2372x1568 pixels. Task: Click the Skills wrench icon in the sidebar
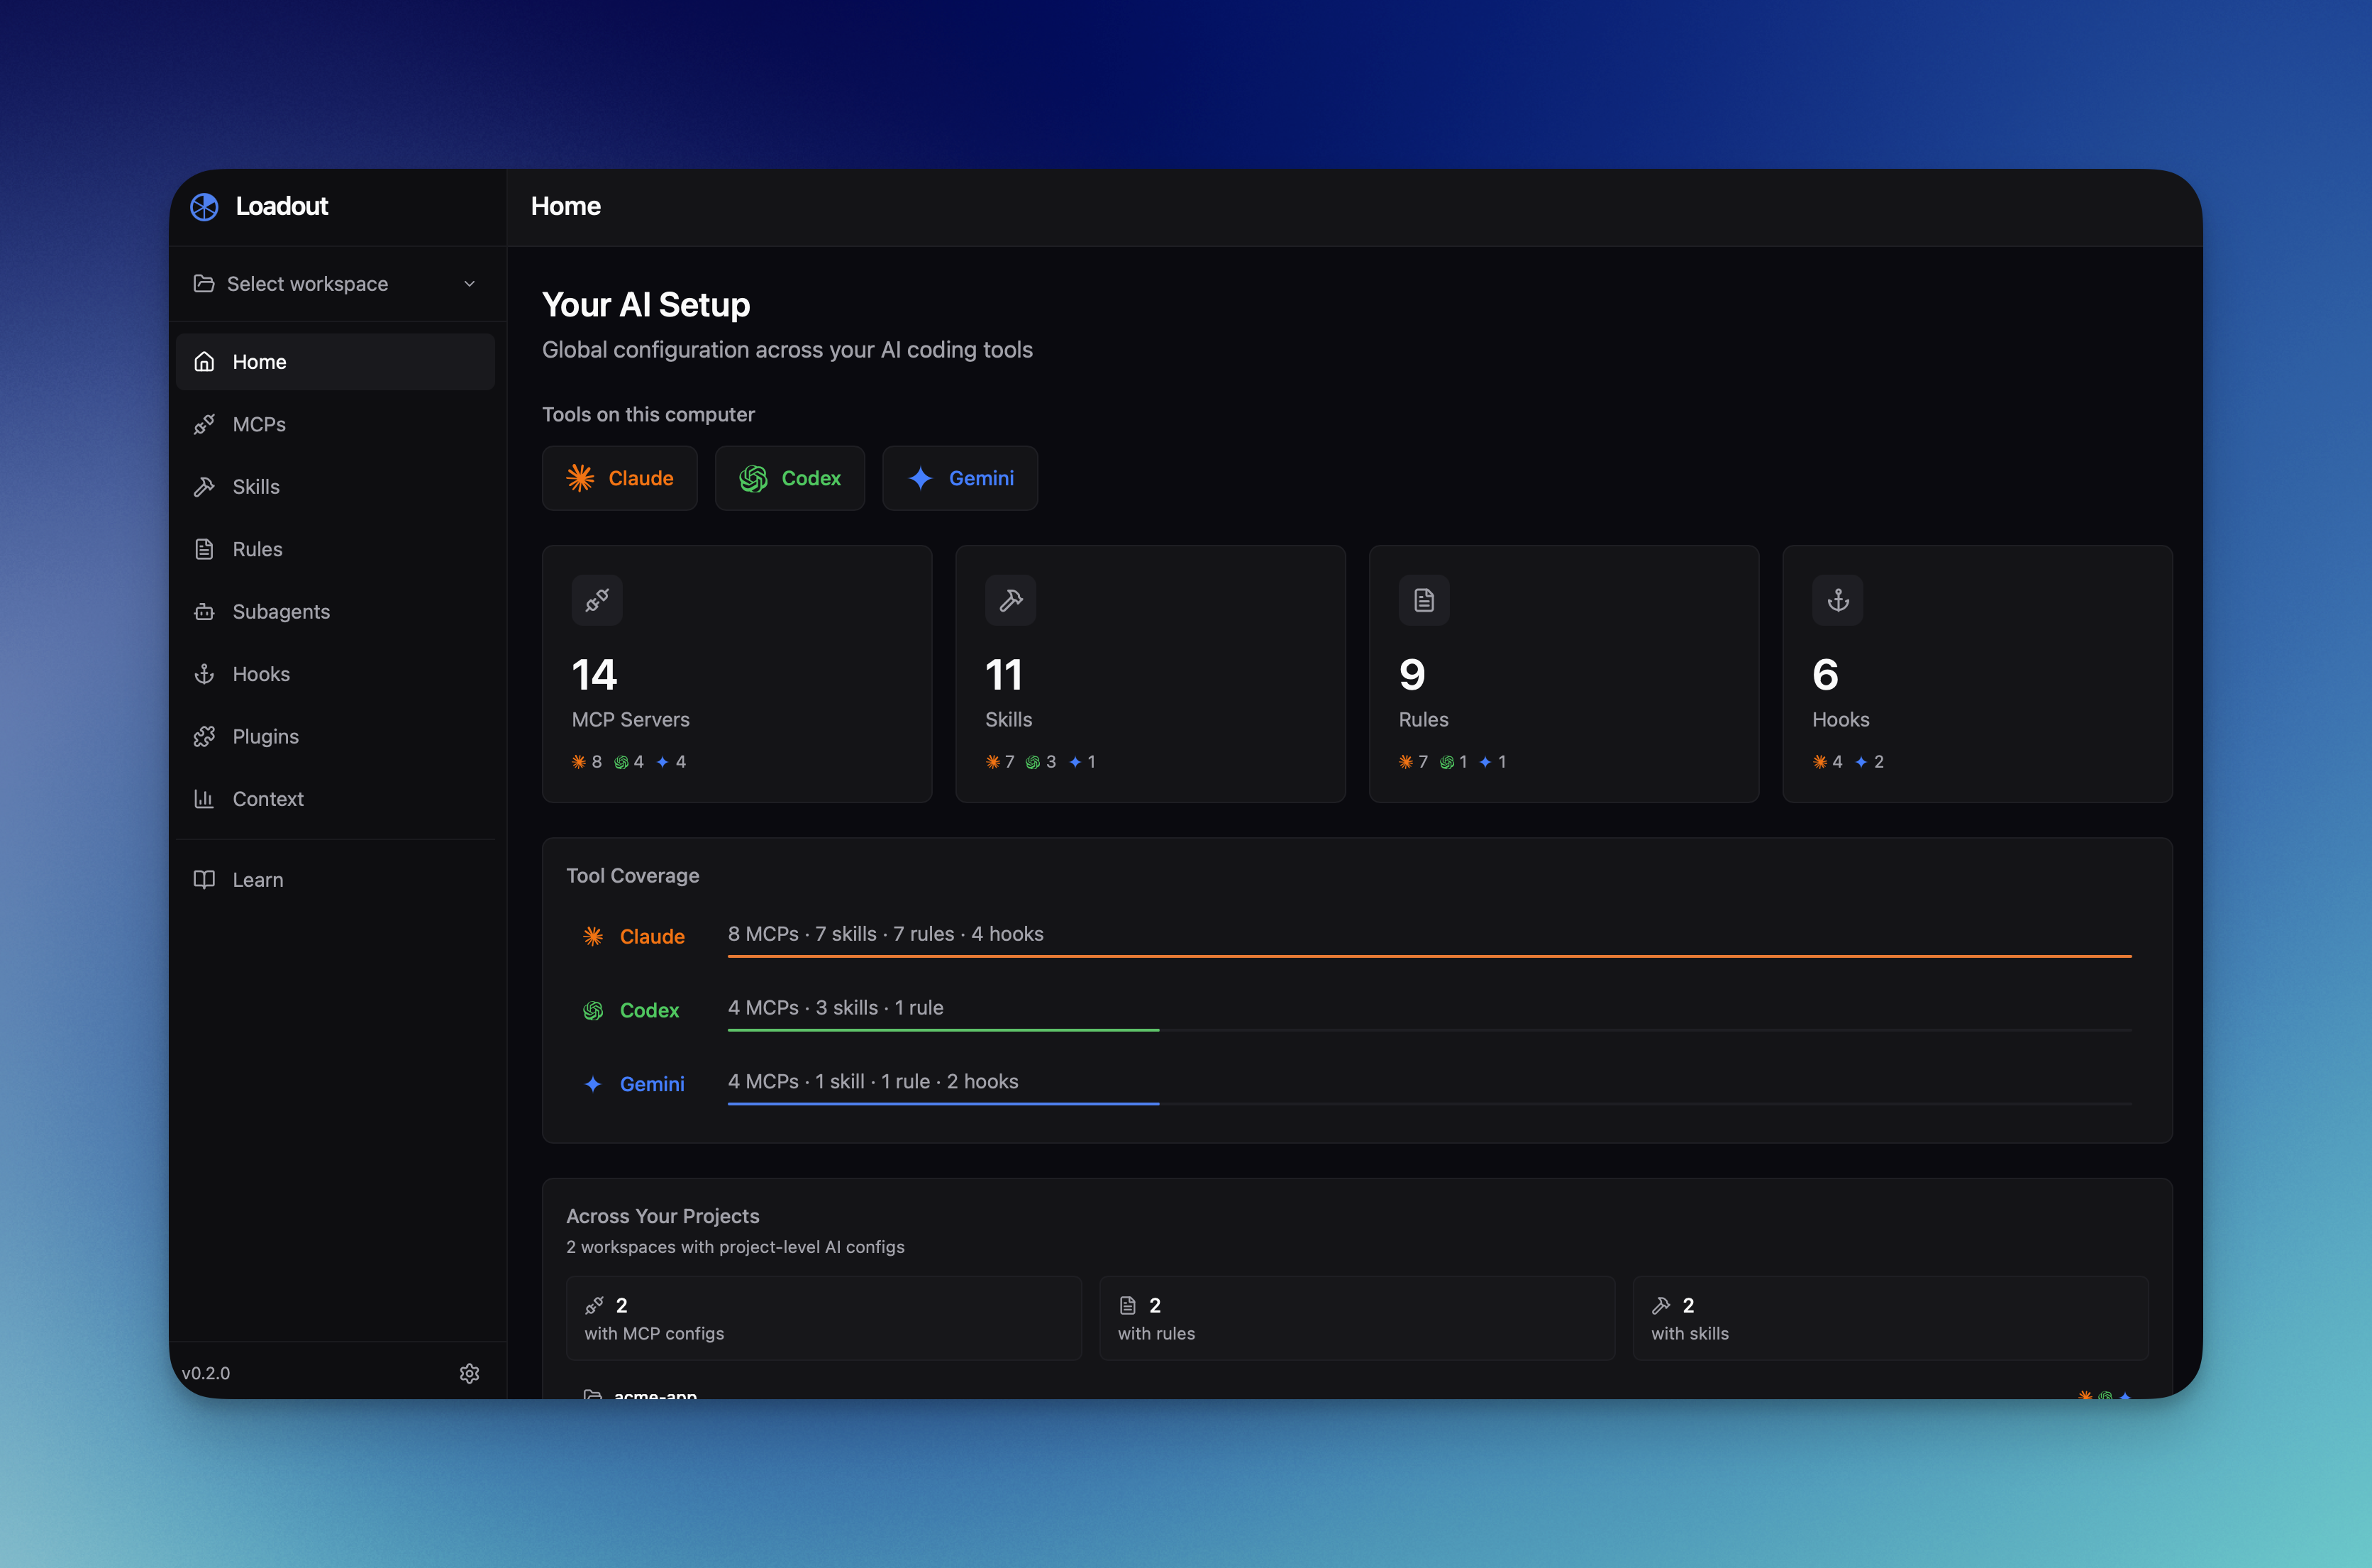pos(205,486)
